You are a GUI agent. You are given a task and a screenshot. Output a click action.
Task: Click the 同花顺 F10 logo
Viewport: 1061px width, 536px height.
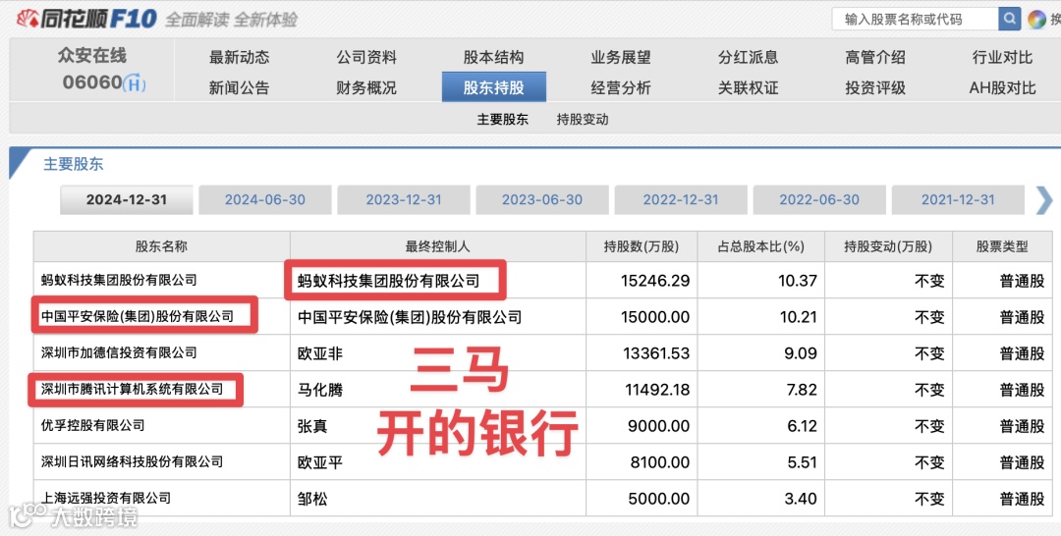86,19
